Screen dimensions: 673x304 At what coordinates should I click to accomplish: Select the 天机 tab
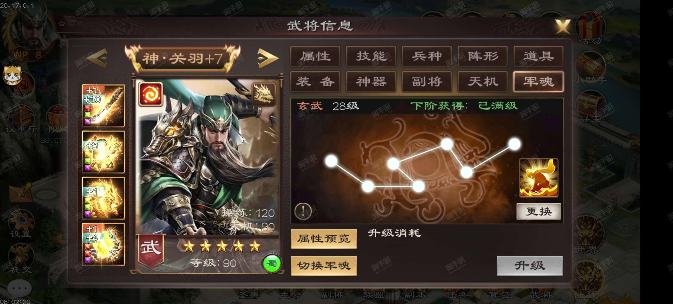point(482,82)
